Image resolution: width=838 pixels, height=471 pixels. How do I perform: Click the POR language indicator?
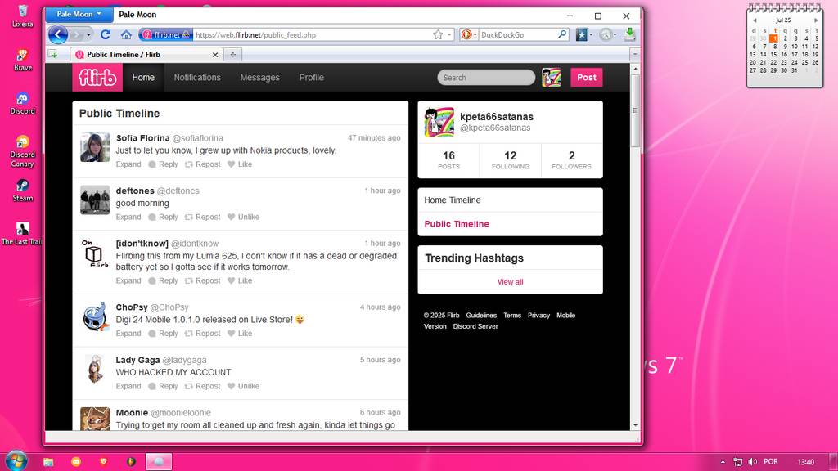pyautogui.click(x=771, y=462)
